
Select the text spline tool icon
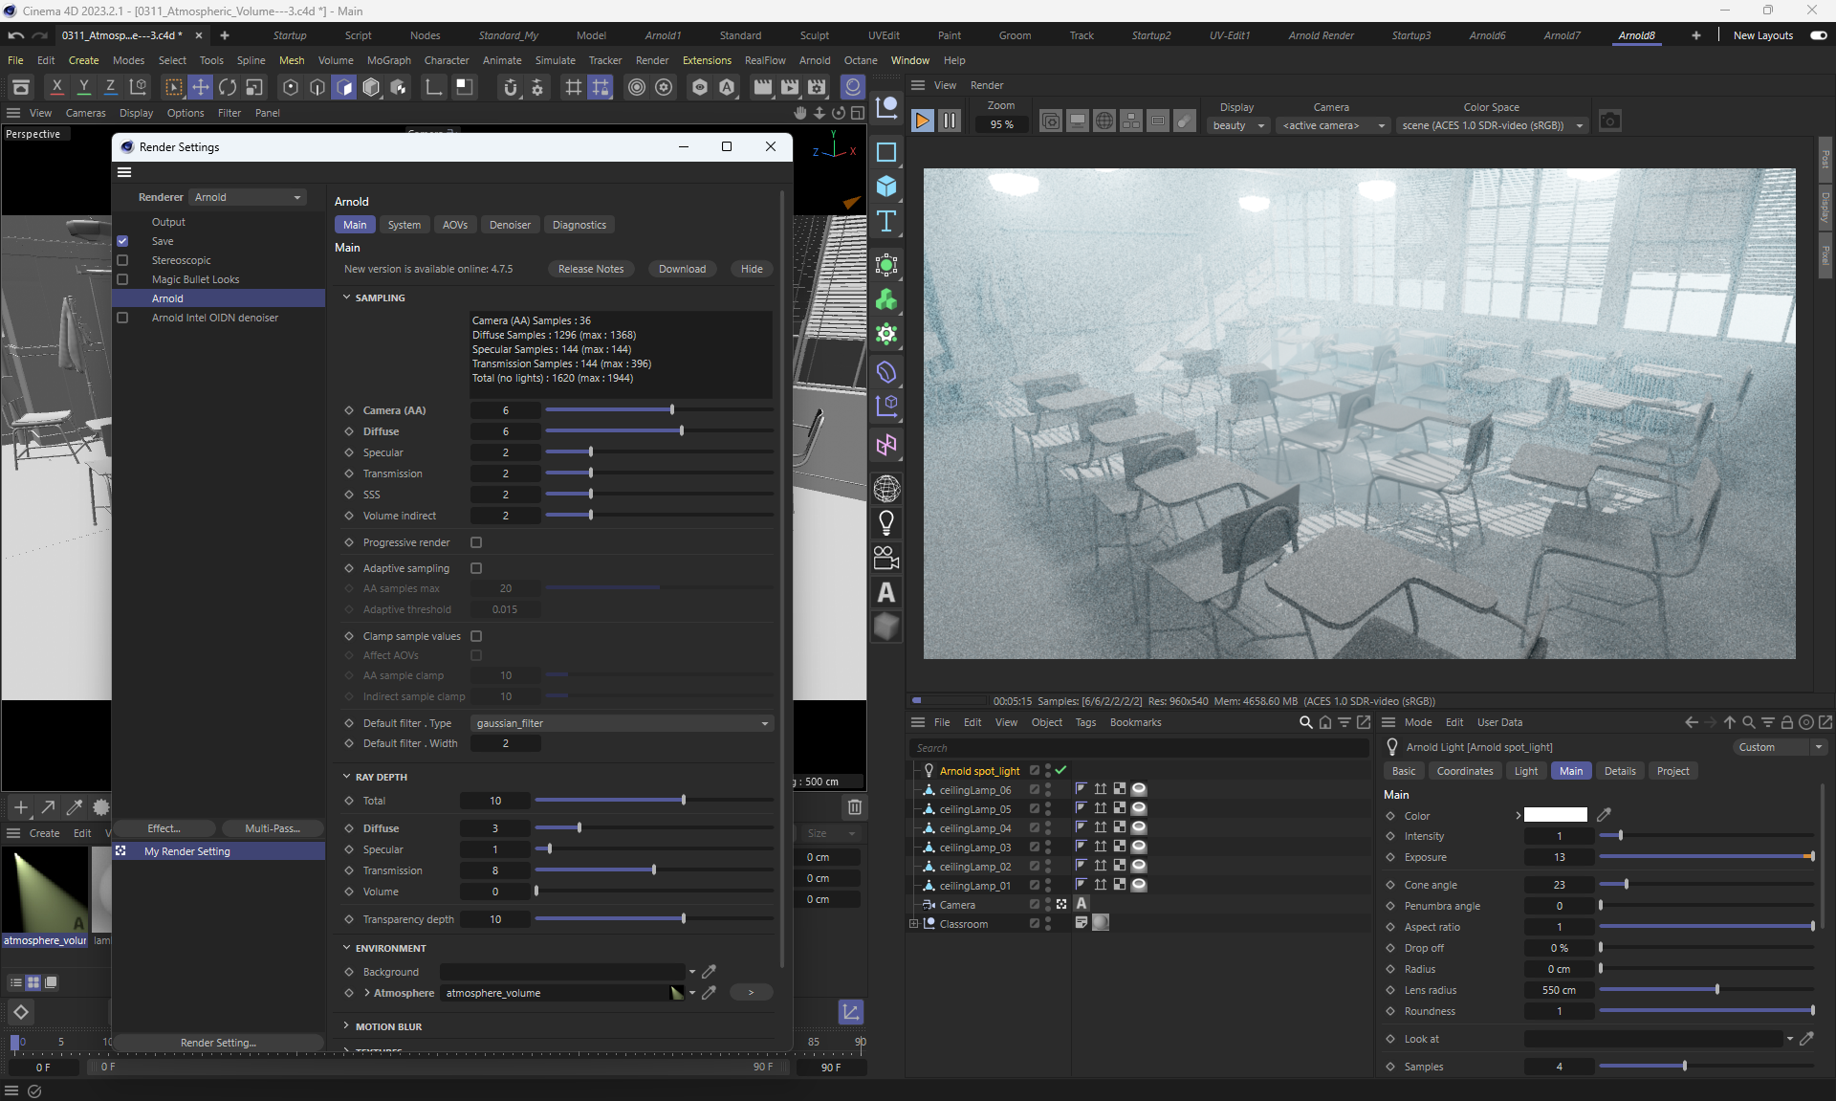point(886,222)
